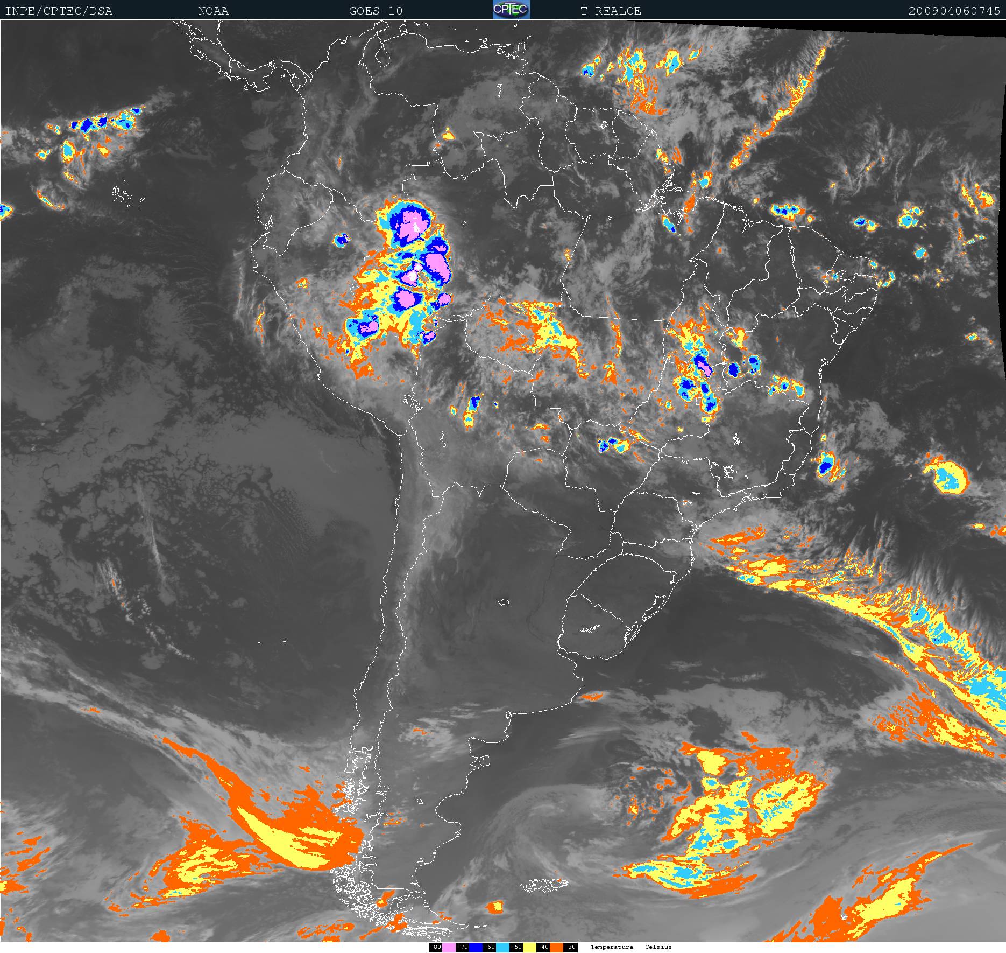Click the -40 legend value

coord(543,948)
